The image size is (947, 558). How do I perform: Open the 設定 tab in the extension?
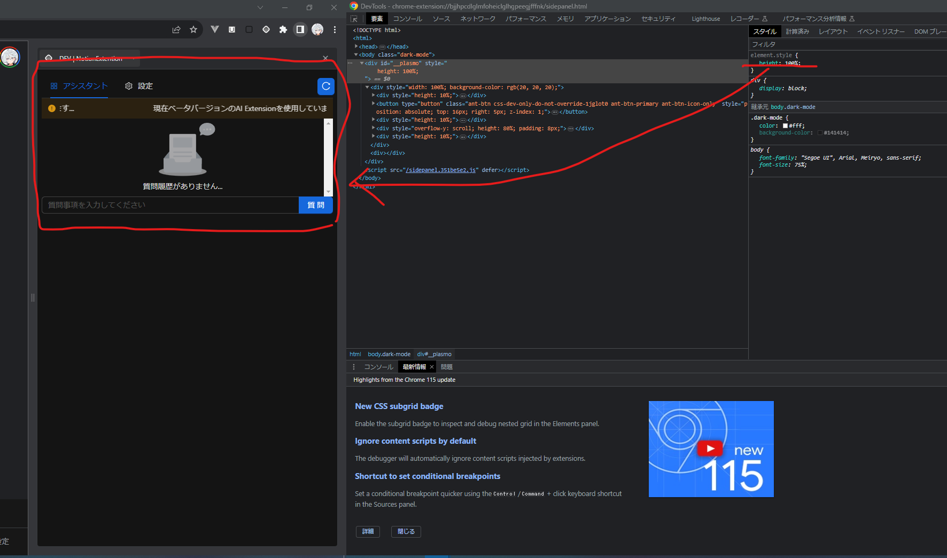tap(139, 86)
